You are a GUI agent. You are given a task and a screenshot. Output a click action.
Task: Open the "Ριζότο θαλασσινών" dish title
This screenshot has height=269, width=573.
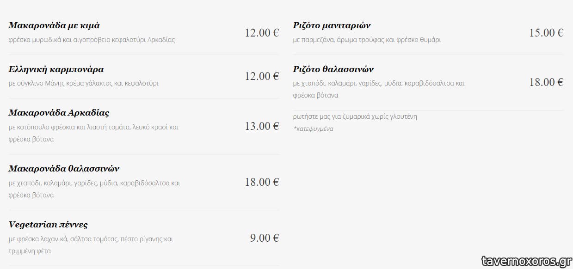click(x=333, y=69)
